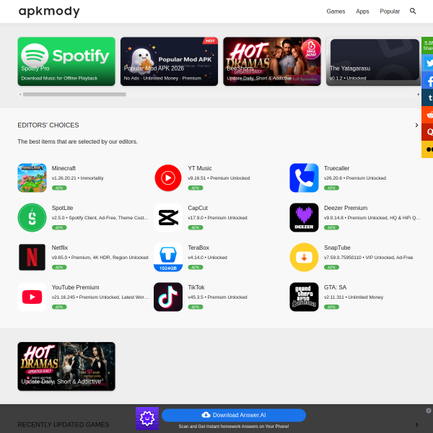Click the apkmody site logo
This screenshot has height=433, width=433.
(x=49, y=12)
